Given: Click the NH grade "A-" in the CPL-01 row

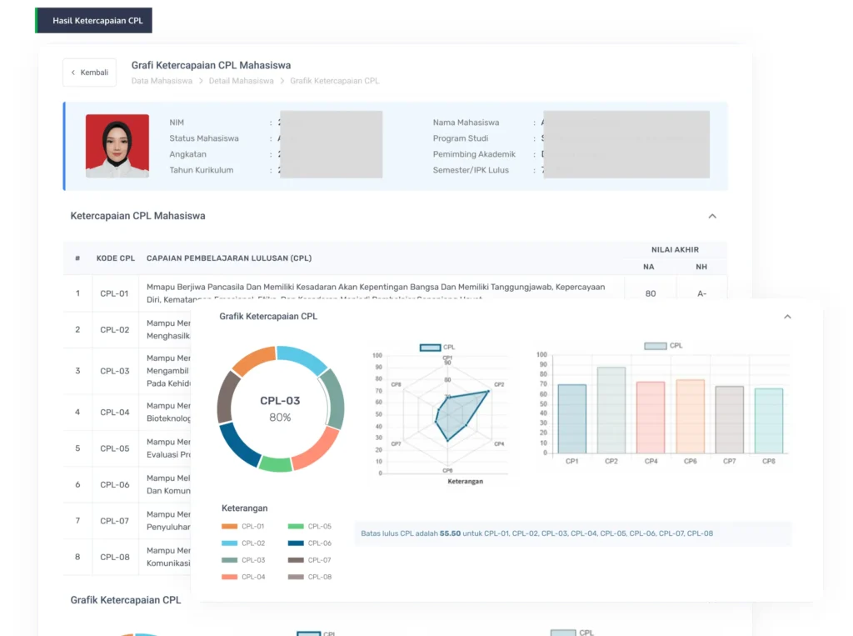Looking at the screenshot, I should click(701, 293).
